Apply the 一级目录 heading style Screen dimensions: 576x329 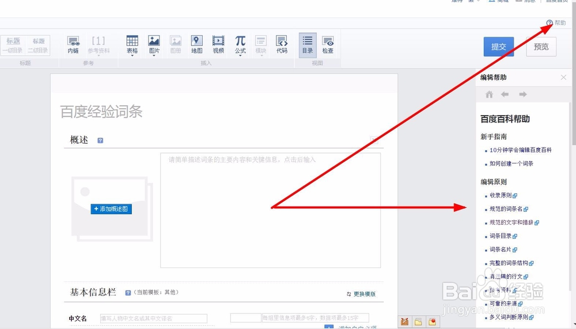click(13, 45)
